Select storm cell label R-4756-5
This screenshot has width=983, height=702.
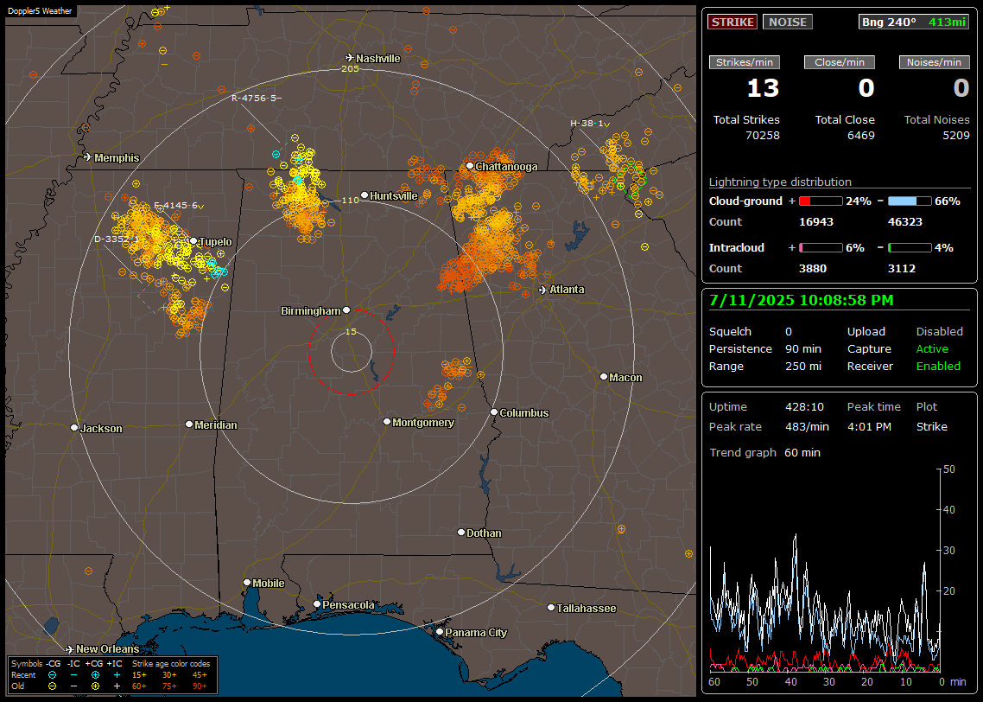coord(256,98)
